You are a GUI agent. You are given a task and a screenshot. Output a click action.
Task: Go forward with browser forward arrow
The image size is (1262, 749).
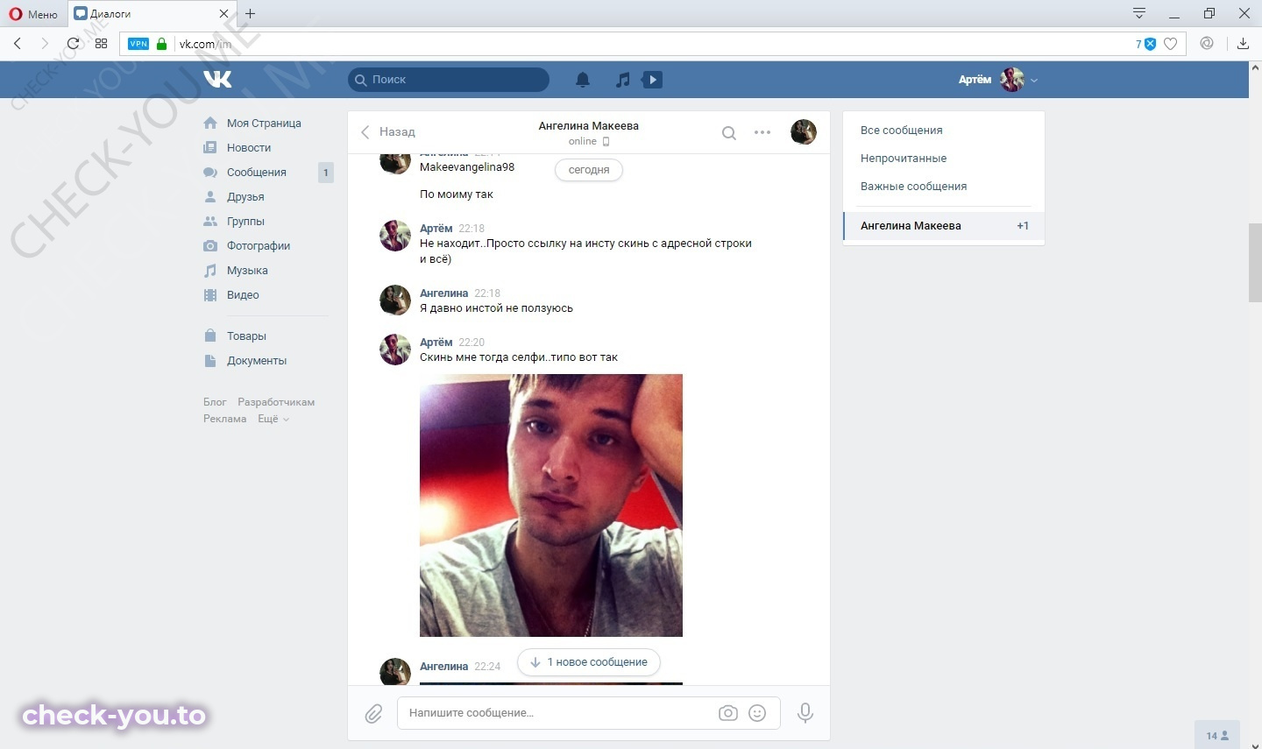pyautogui.click(x=45, y=43)
